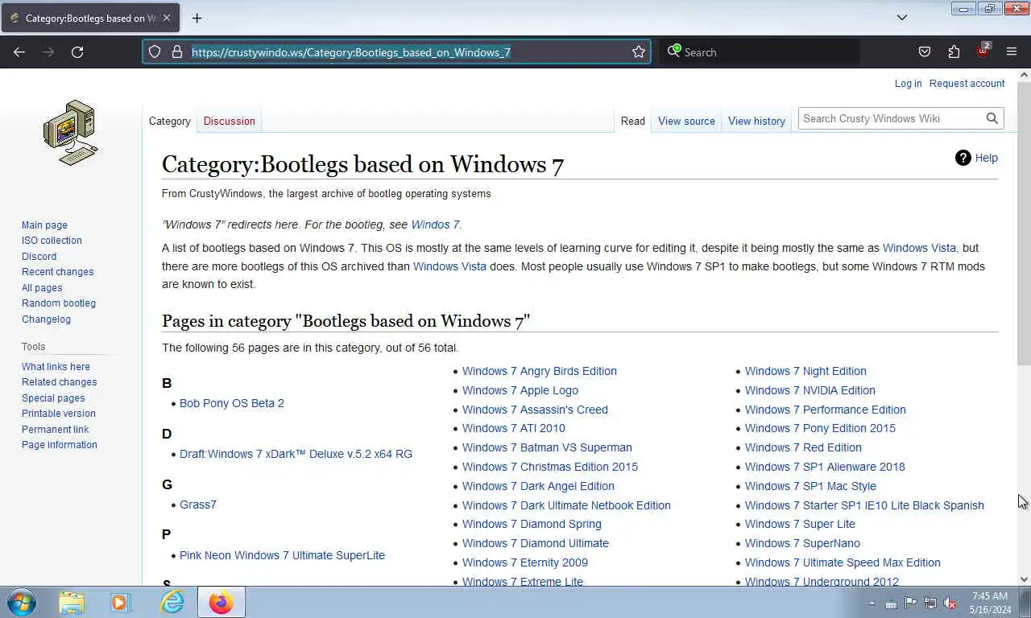Viewport: 1031px width, 618px height.
Task: Reload the page with the refresh icon
Action: 77,52
